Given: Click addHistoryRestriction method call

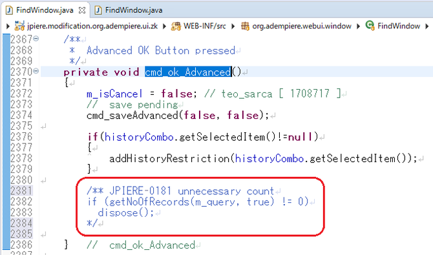Looking at the screenshot, I should 169,159.
